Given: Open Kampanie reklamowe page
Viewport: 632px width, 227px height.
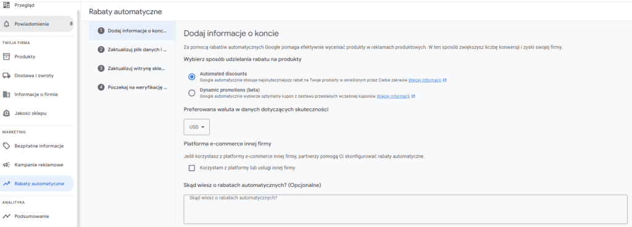Looking at the screenshot, I should point(37,165).
